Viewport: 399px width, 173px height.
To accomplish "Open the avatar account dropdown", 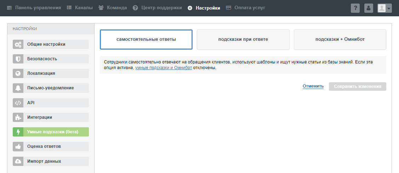I will pos(385,8).
